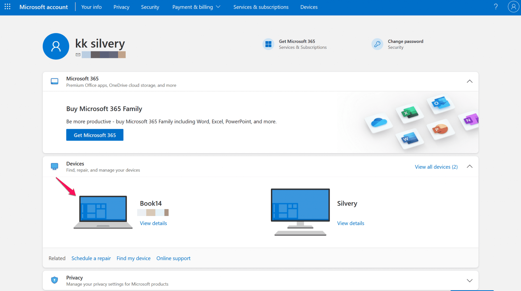Click the Privacy shield icon
Screen dimensions: 521x291
tap(54, 280)
